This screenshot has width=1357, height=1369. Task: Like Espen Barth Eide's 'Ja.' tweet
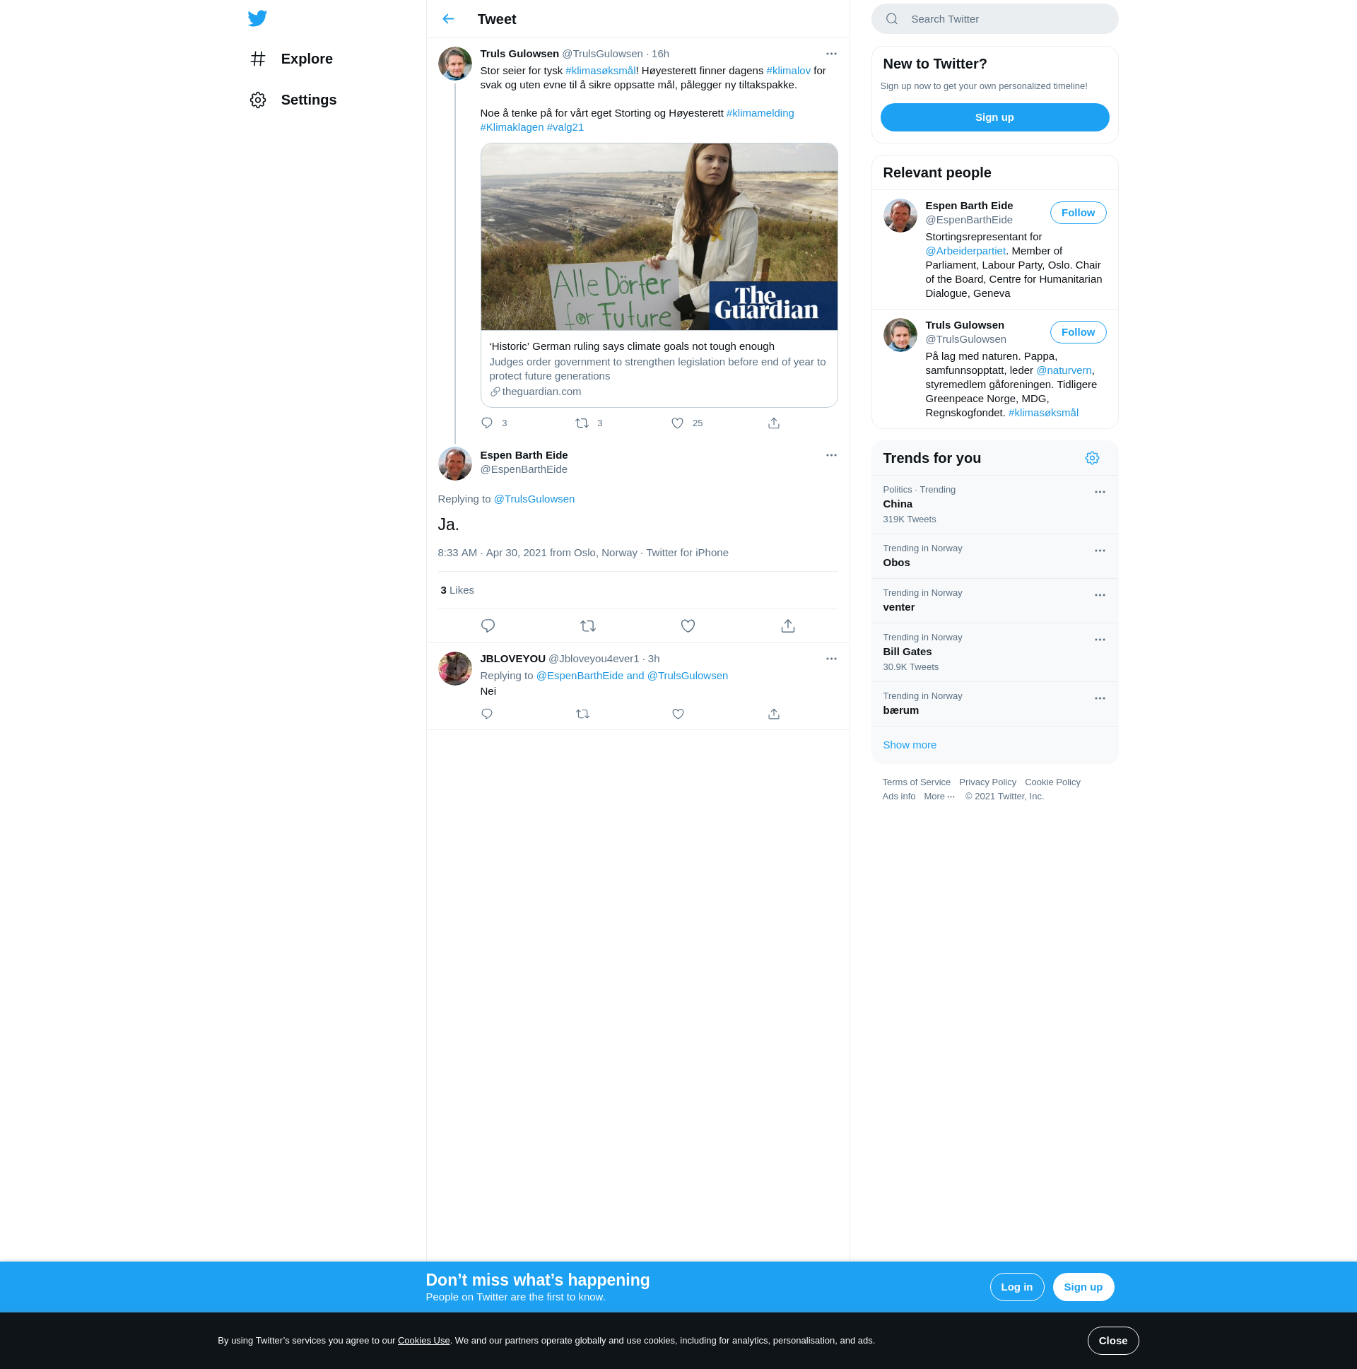[x=688, y=626]
